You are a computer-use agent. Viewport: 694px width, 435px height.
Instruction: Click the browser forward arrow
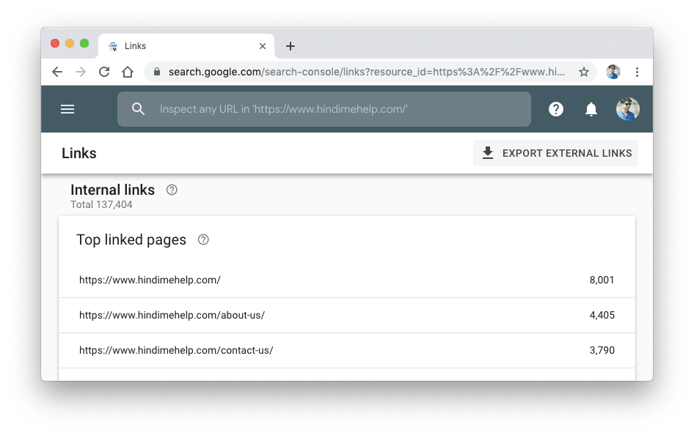81,72
